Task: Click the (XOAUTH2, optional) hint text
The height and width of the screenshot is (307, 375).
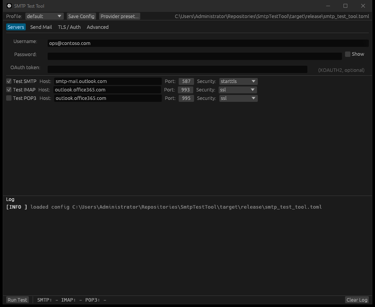Action: pyautogui.click(x=341, y=70)
